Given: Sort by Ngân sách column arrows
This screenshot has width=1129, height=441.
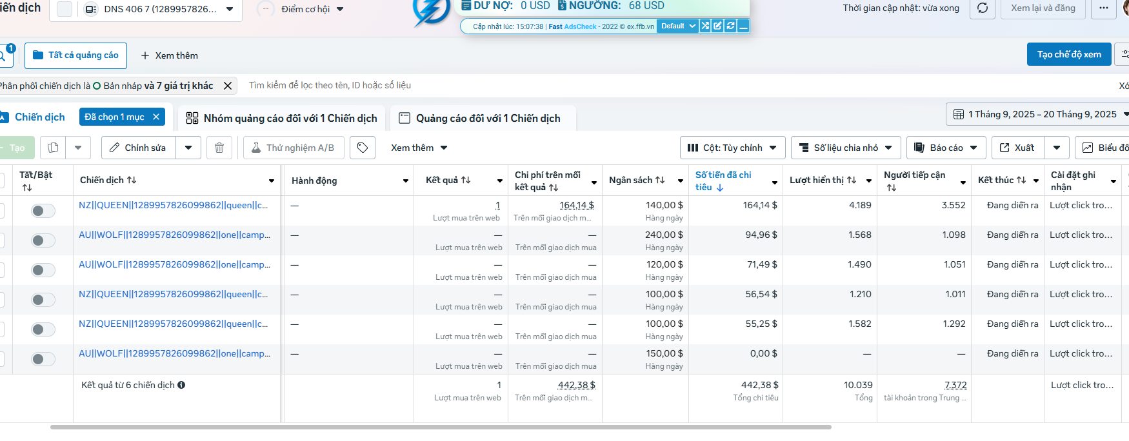Looking at the screenshot, I should (660, 180).
